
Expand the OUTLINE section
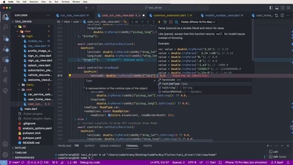[x=20, y=148]
